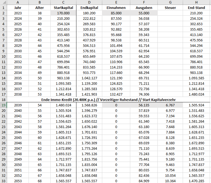
Task: Click the 'End-Stand' header cell
Action: [196, 8]
